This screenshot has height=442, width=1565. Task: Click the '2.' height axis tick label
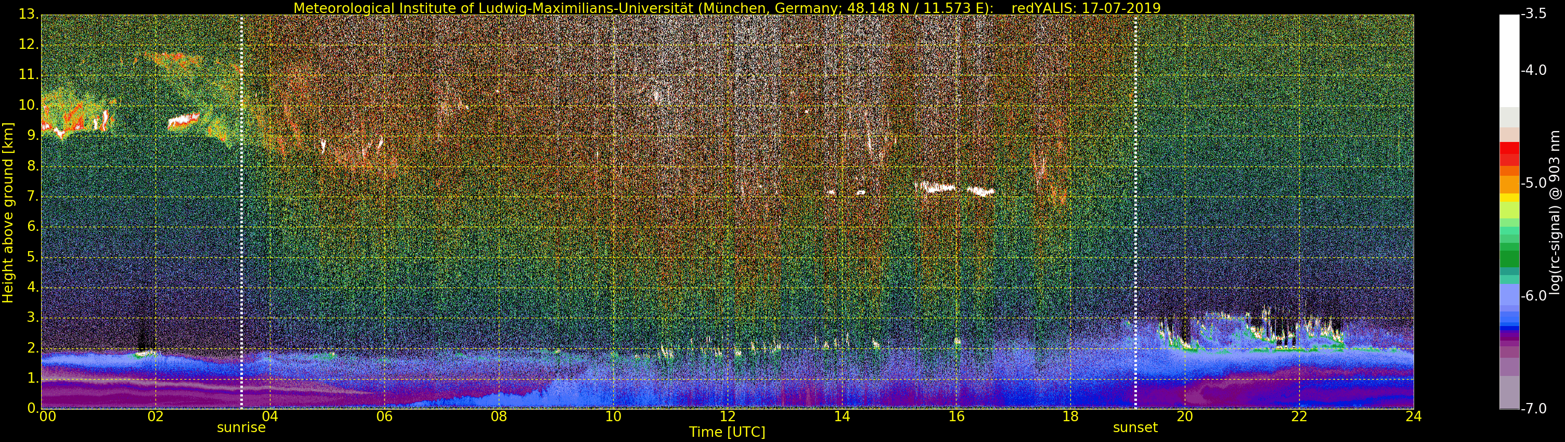click(32, 348)
